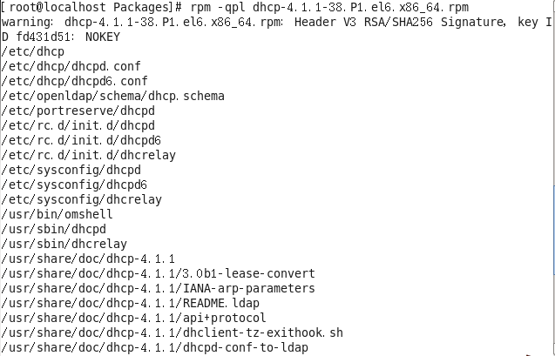The height and width of the screenshot is (356, 555).
Task: Click the /etc/rc.d/init.d/dhcpd line
Action: click(71, 125)
